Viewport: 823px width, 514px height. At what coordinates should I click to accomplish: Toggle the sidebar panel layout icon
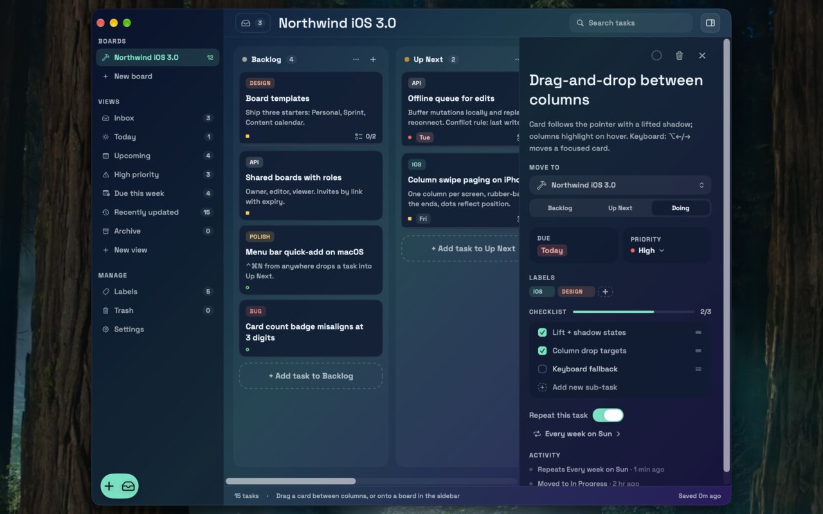pyautogui.click(x=710, y=23)
